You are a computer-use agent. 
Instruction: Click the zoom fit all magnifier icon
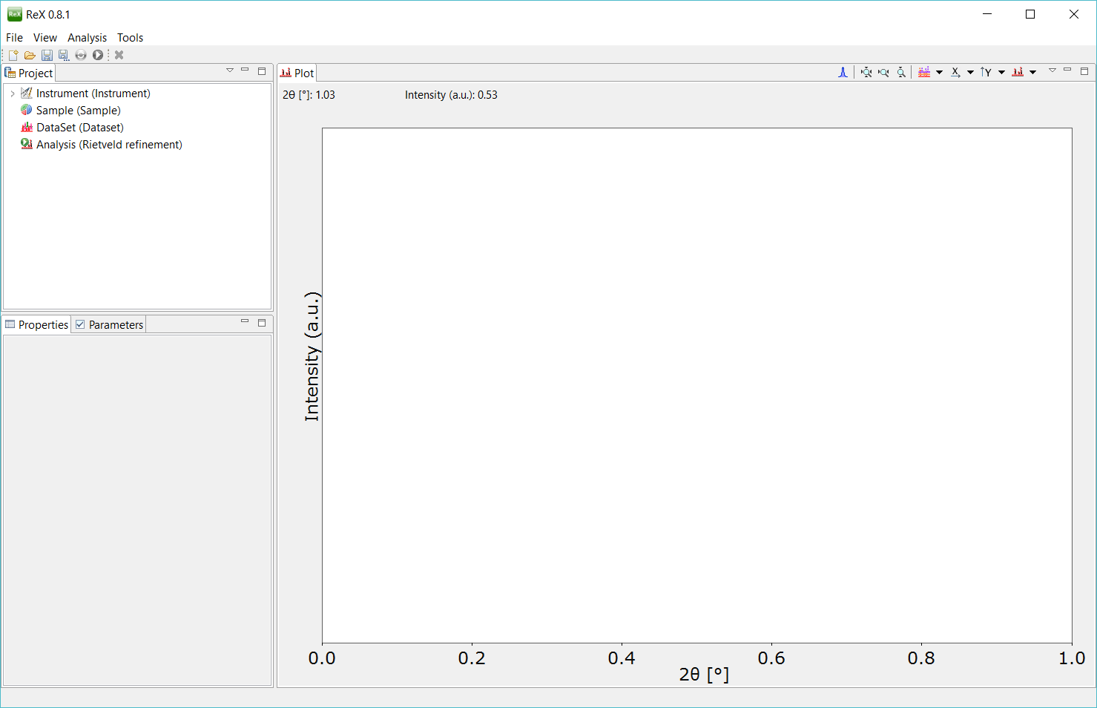coord(866,72)
